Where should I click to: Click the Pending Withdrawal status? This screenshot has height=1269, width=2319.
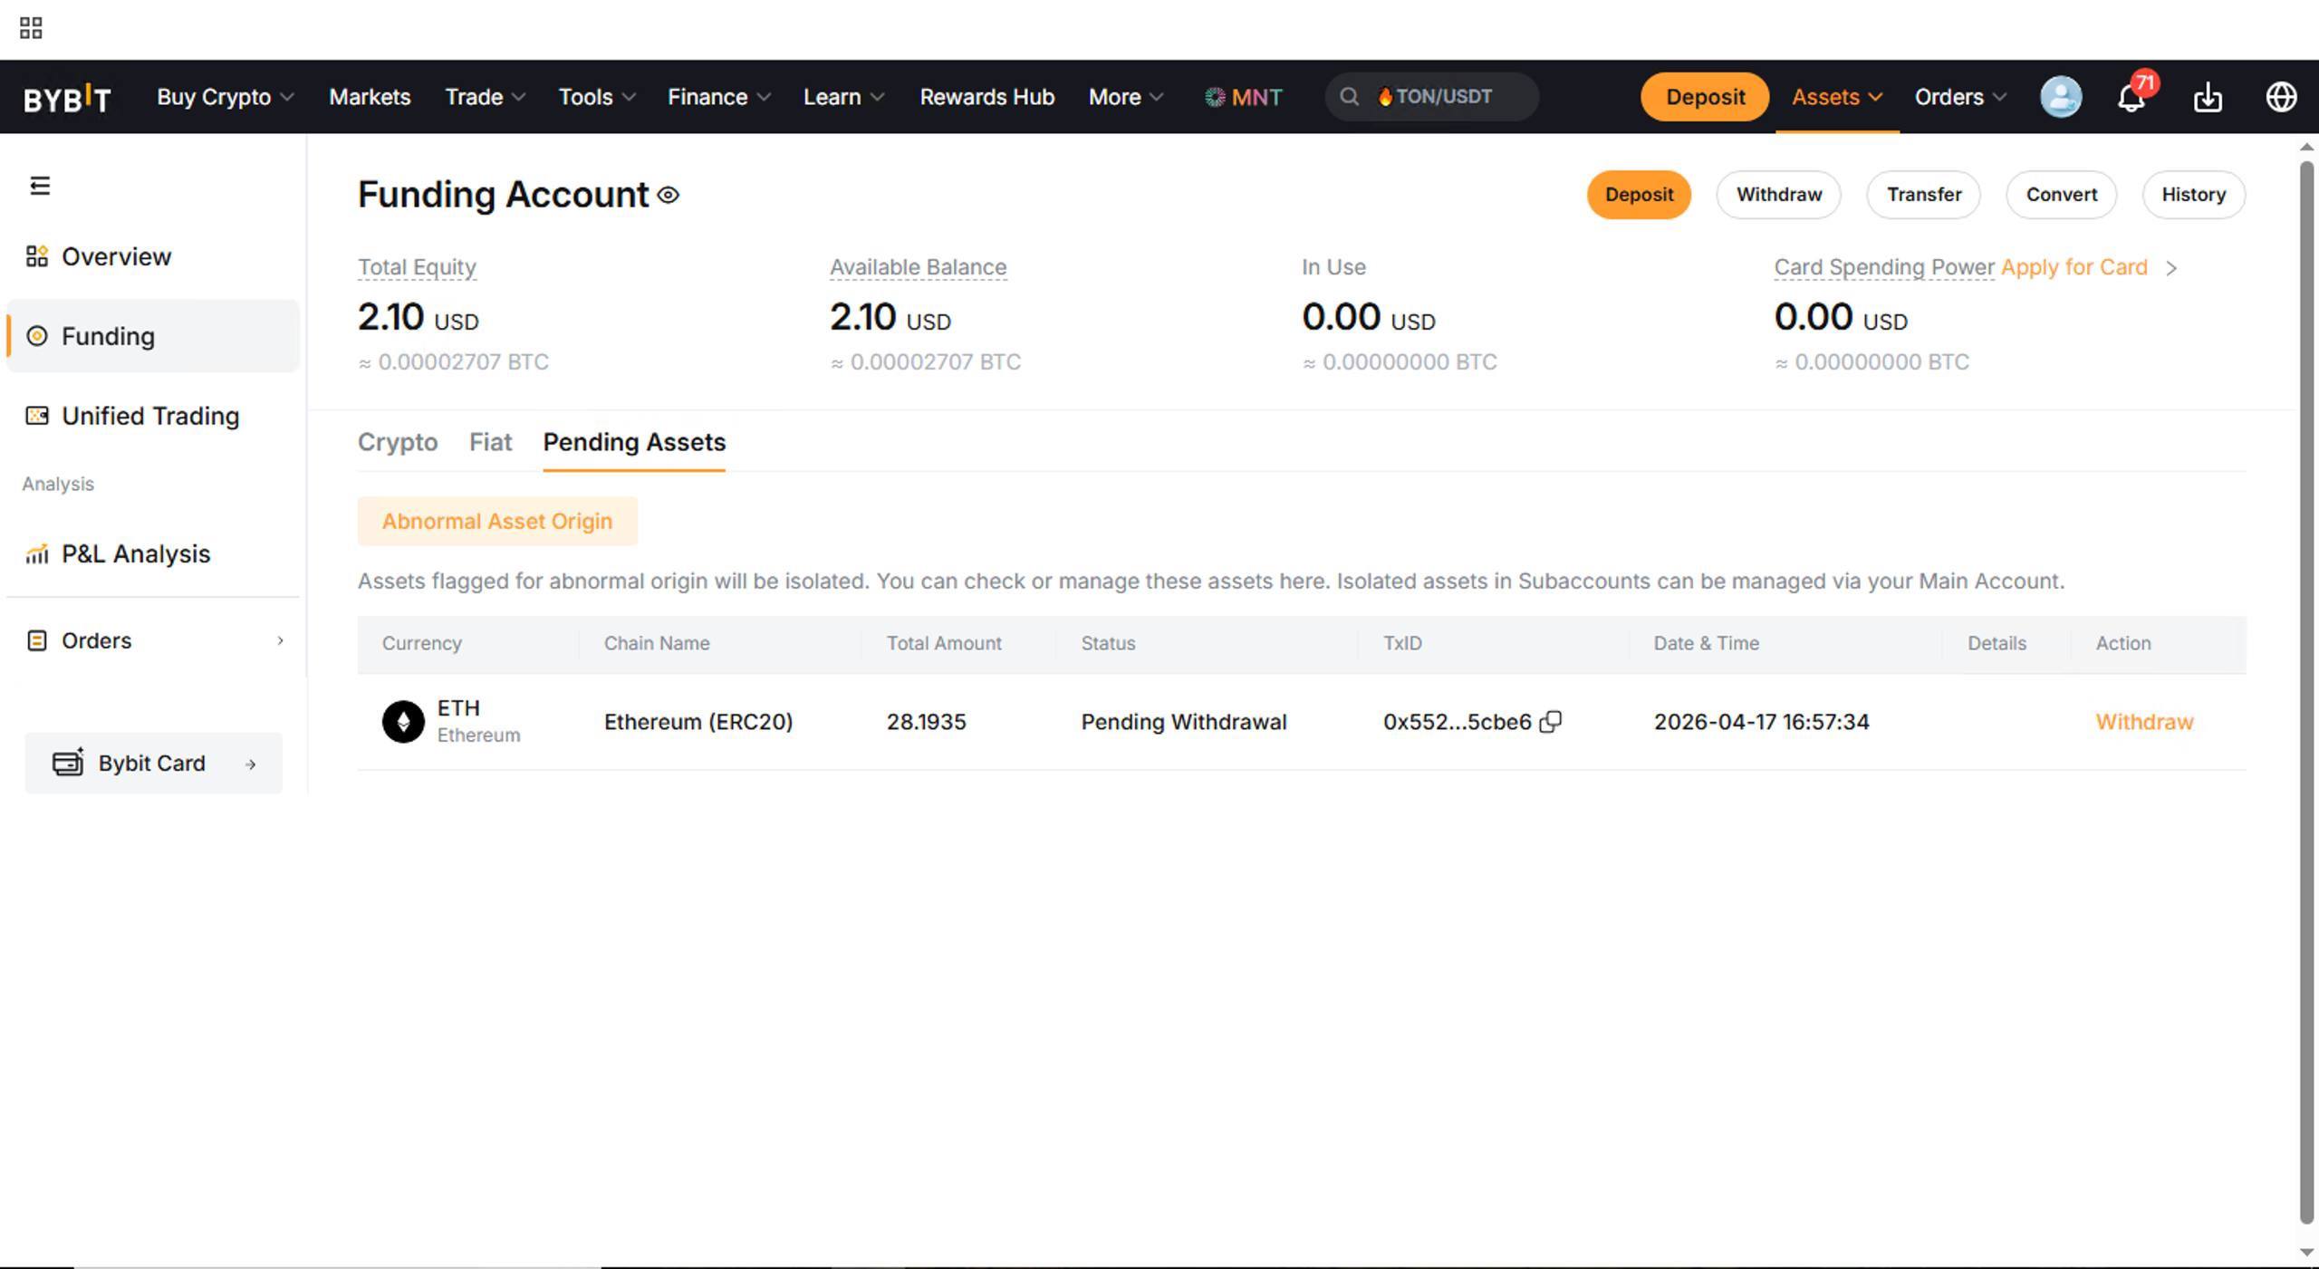point(1183,722)
